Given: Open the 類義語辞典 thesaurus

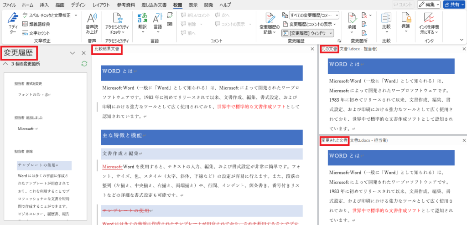Looking at the screenshot, I should click(36, 24).
